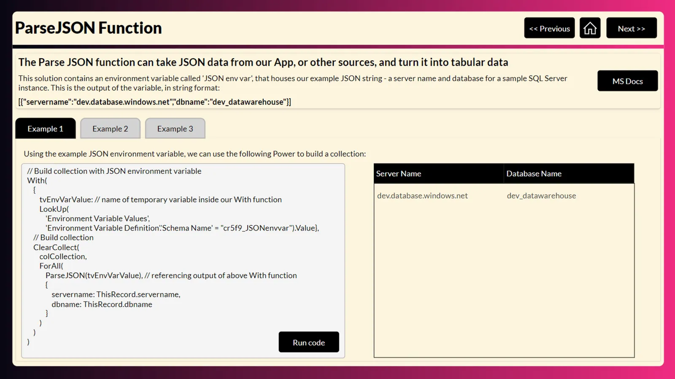
Task: Click the << Previous button
Action: coord(549,28)
